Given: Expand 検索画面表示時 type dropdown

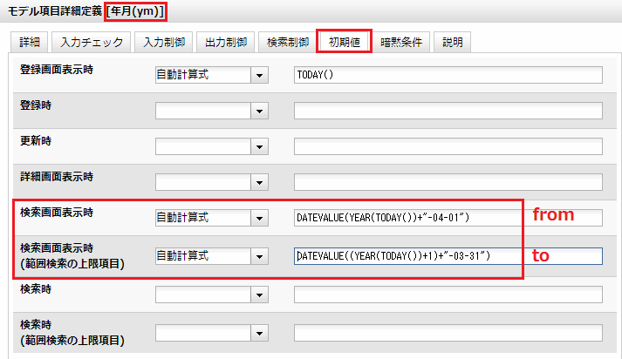Looking at the screenshot, I should (x=212, y=218).
